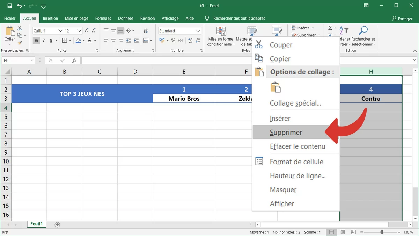Viewport: 419px width, 236px height.
Task: Click the text orientation icon
Action: point(129,30)
